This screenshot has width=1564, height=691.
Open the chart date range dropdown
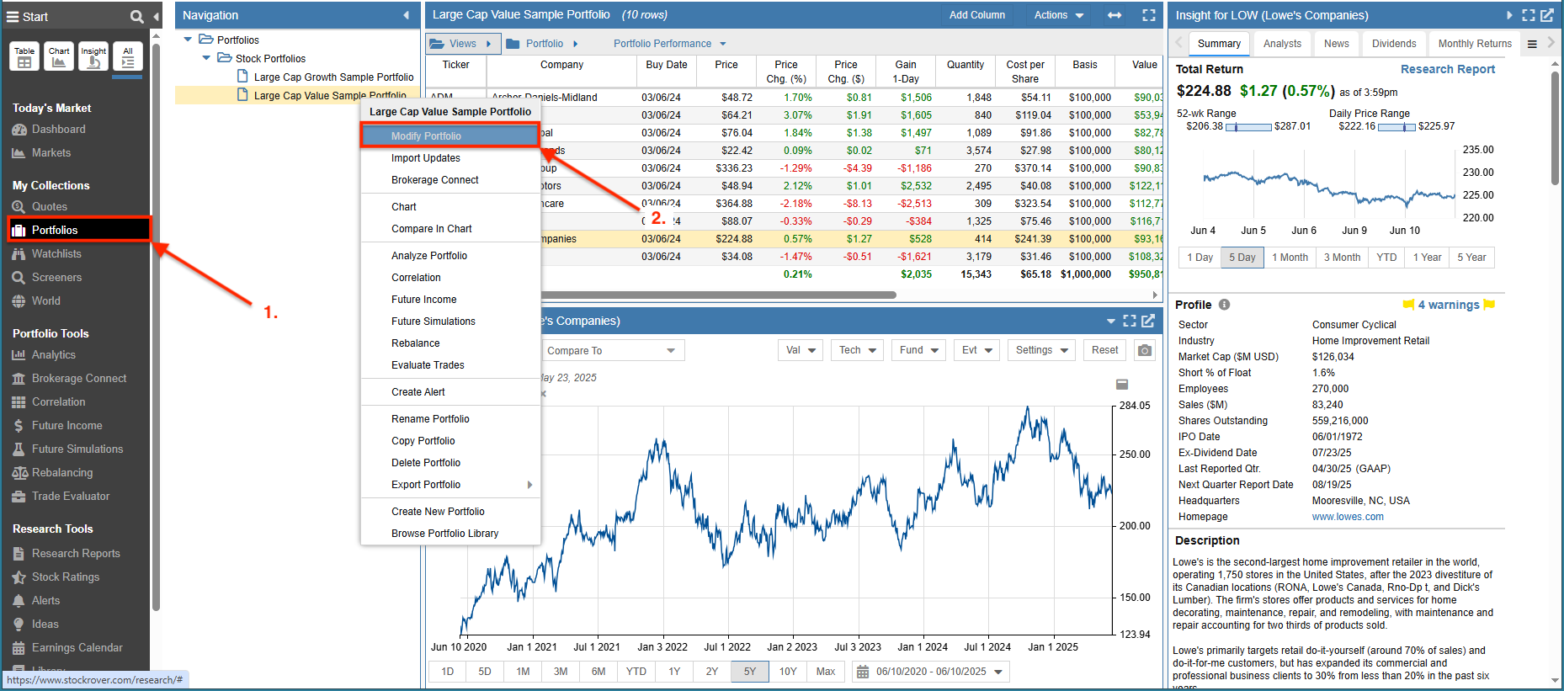tap(930, 672)
